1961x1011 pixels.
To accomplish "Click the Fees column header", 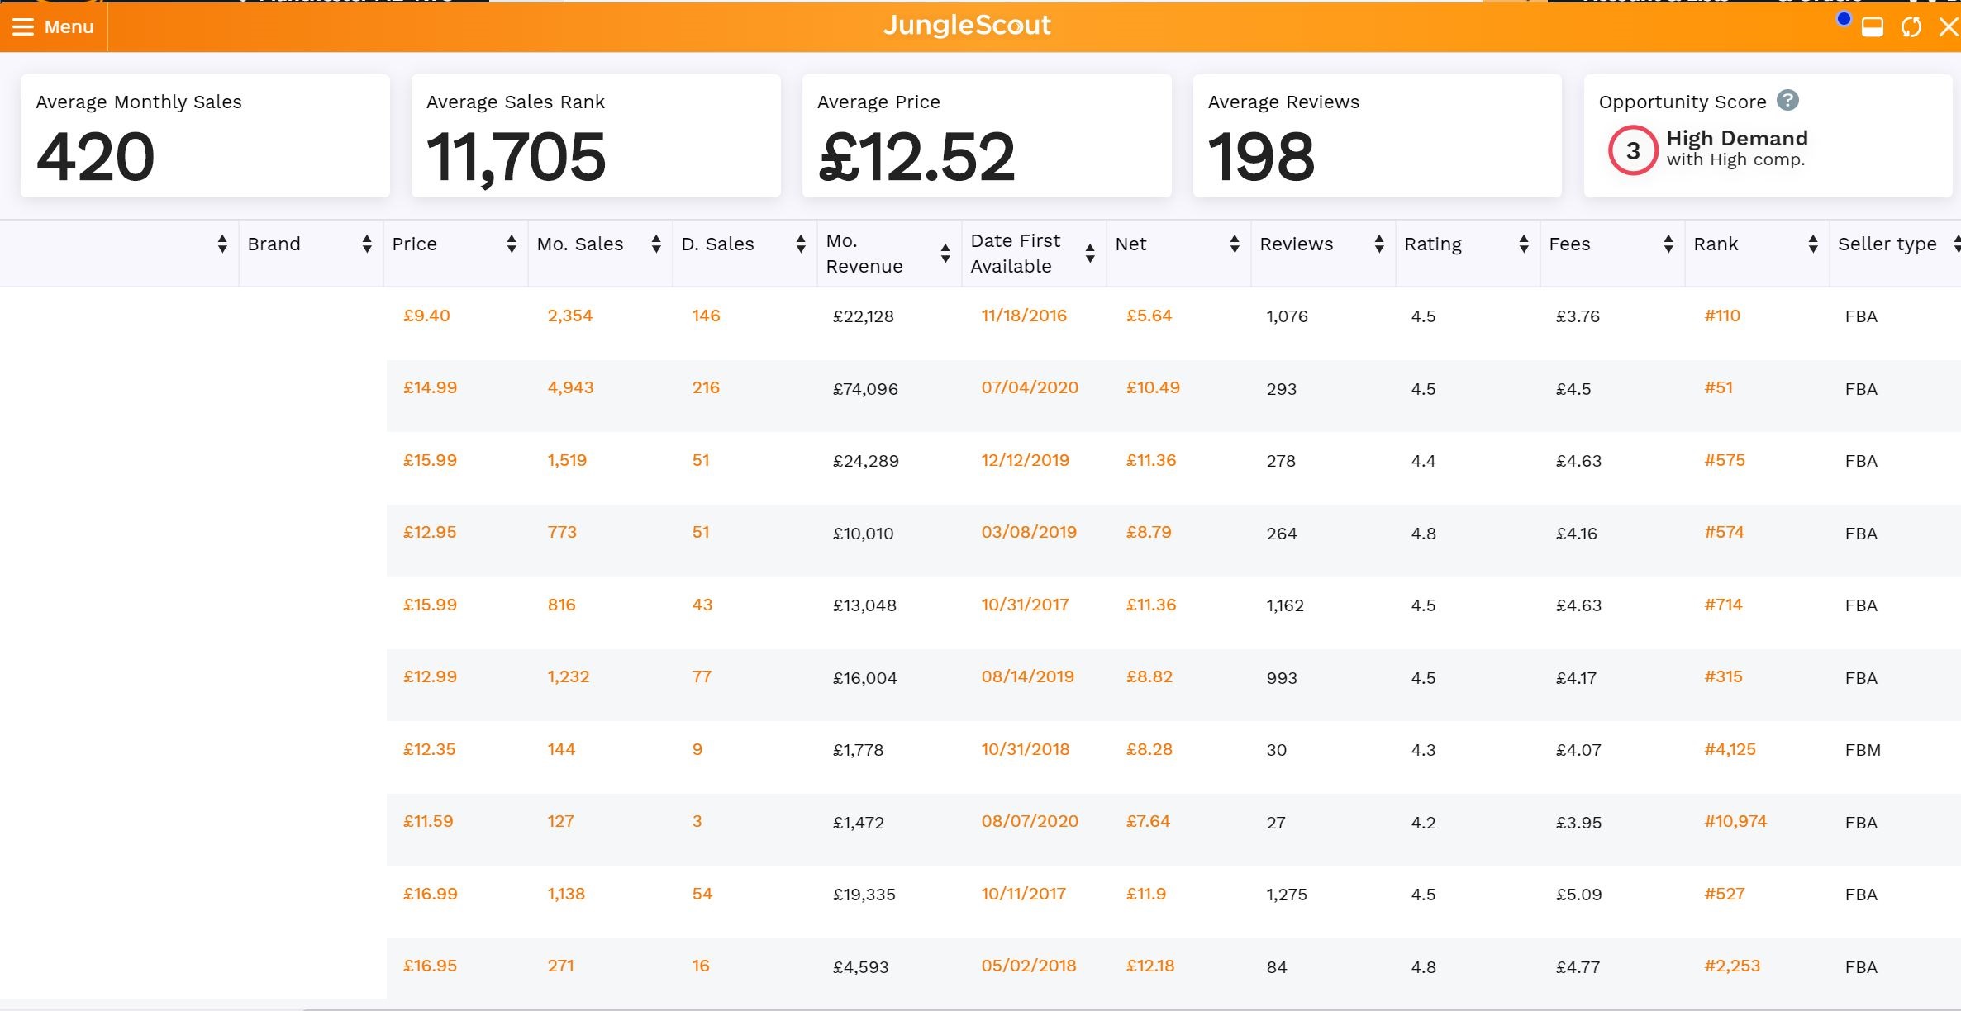I will [1569, 244].
